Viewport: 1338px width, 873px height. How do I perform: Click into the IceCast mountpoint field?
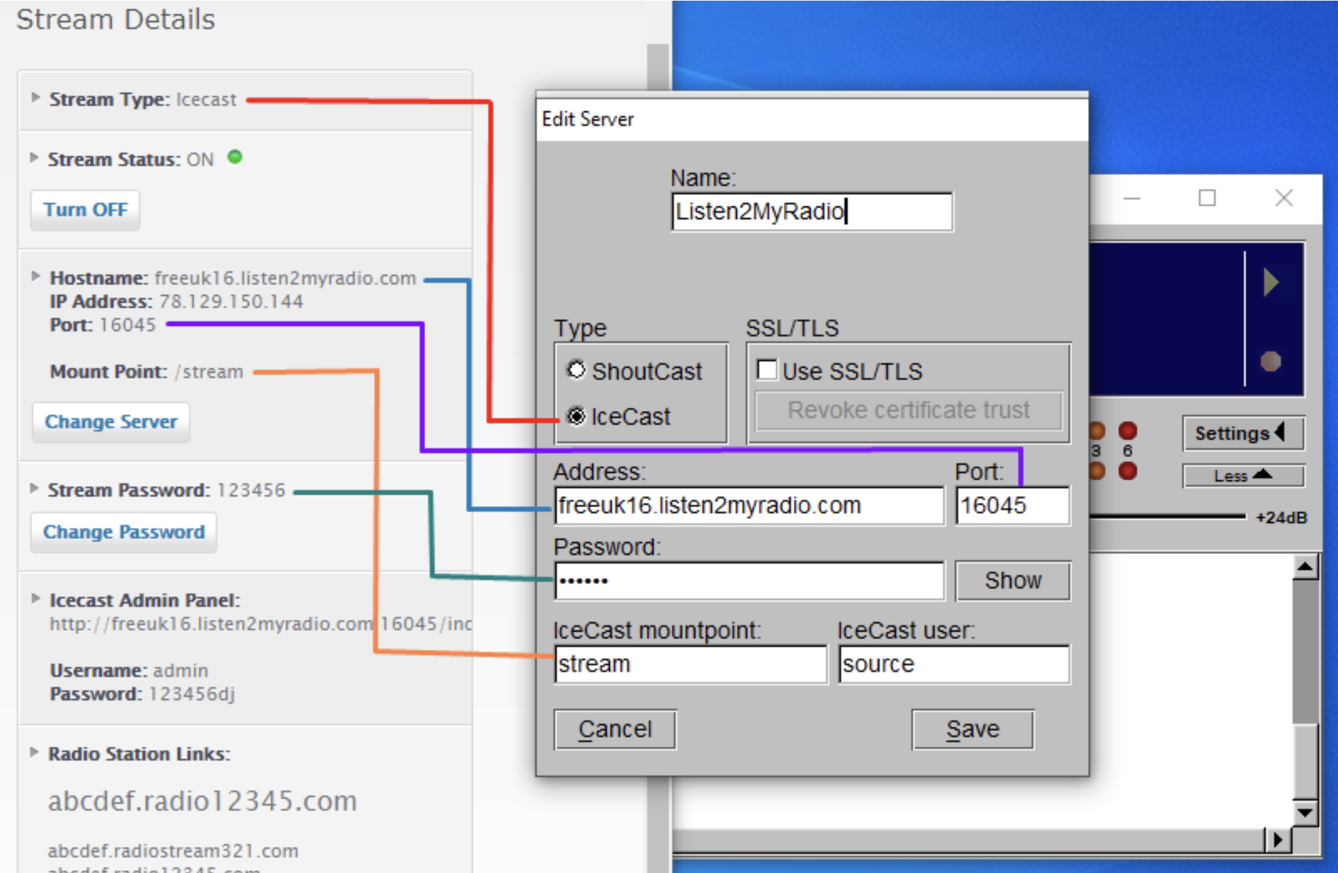coord(690,664)
